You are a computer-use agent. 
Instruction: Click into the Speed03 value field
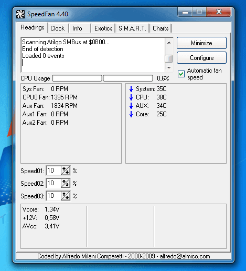(x=54, y=196)
